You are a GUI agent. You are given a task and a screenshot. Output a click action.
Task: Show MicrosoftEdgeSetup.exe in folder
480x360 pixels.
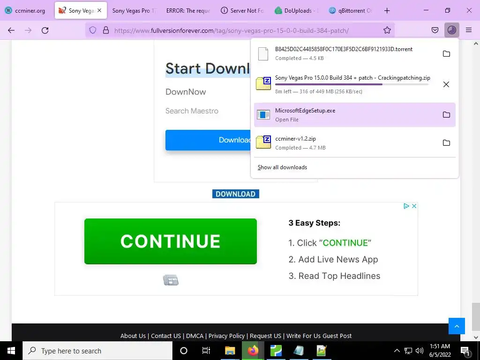coord(446,115)
